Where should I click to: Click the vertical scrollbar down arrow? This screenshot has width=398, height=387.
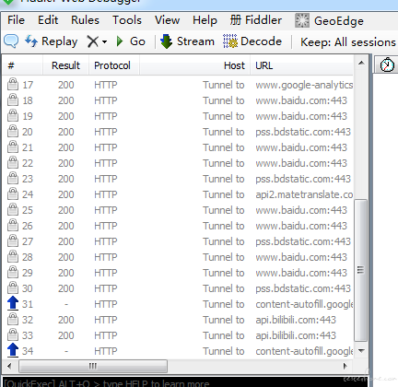click(x=361, y=350)
